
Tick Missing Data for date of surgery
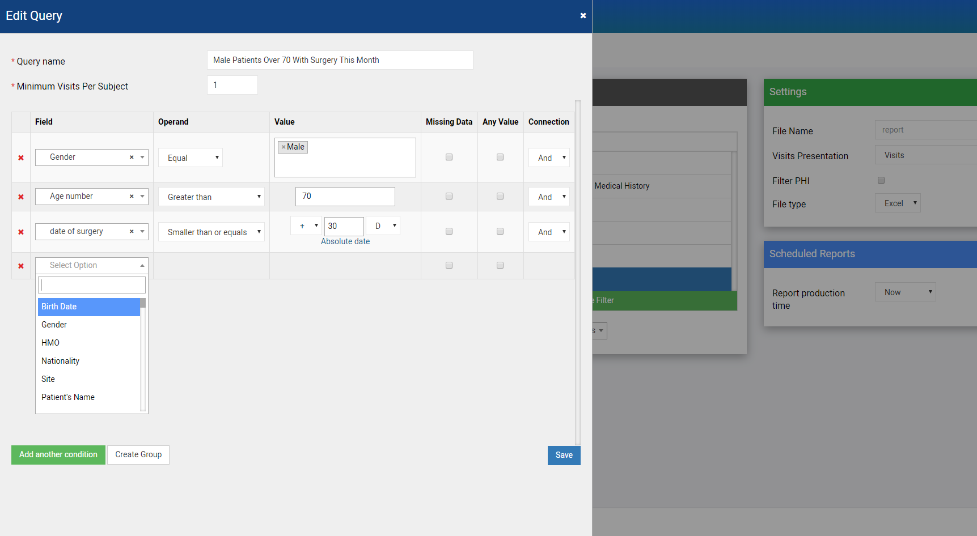[449, 232]
